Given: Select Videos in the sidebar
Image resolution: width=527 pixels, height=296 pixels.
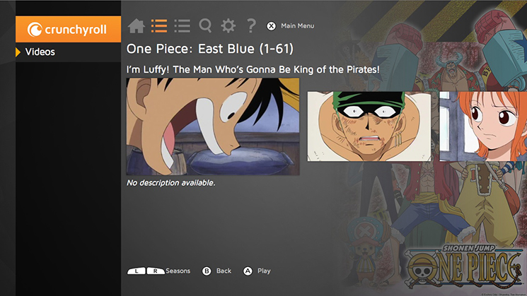Looking at the screenshot, I should pyautogui.click(x=40, y=52).
